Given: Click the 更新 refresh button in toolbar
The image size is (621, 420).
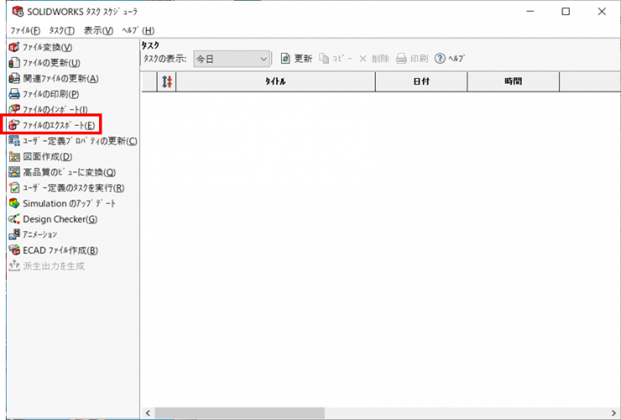Looking at the screenshot, I should coord(296,59).
